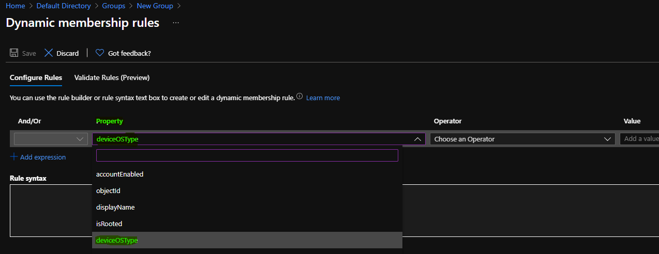Open the Choose an Operator dropdown
The image size is (659, 254).
522,139
